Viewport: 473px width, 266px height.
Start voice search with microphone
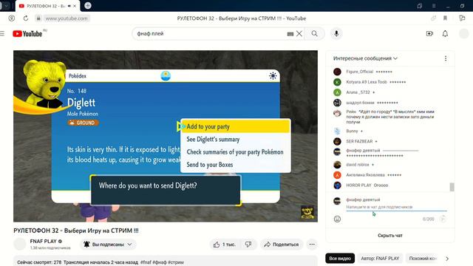(x=336, y=34)
